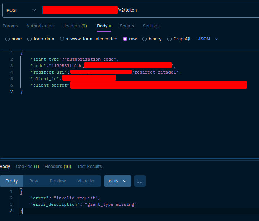Switch to the Raw response view
259x221 pixels.
[34, 181]
